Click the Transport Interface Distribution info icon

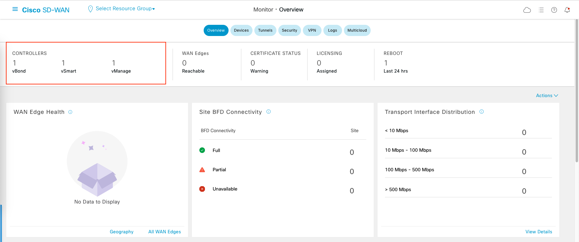click(x=482, y=112)
